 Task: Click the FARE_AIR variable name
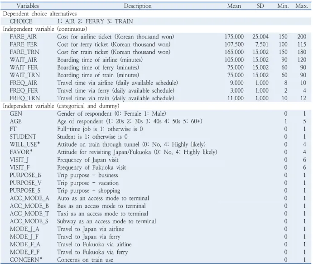(x=24, y=37)
